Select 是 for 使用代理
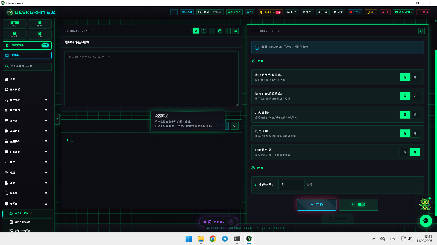 click(415, 134)
